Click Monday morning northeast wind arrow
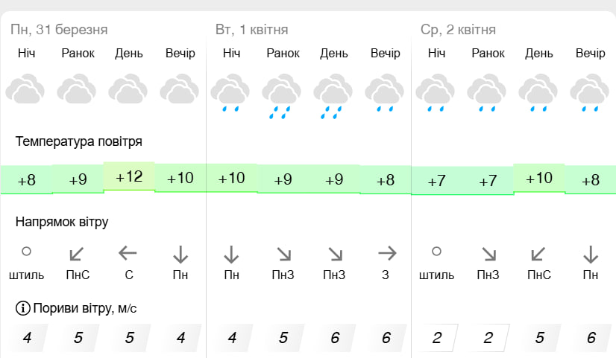 pos(76,254)
